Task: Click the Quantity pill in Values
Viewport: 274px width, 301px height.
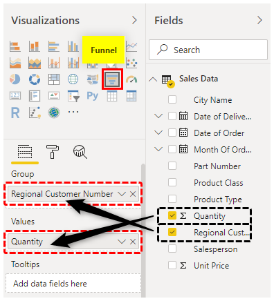Action: (x=73, y=242)
